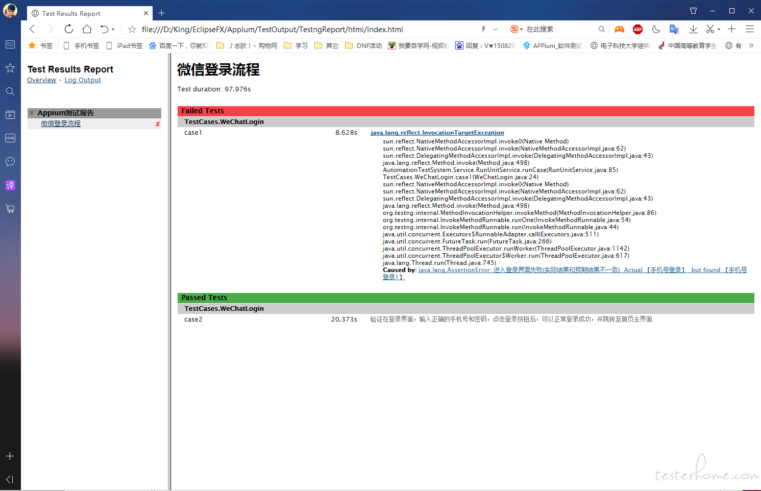Open the game controller extension icon
This screenshot has height=491, width=761.
(x=619, y=29)
